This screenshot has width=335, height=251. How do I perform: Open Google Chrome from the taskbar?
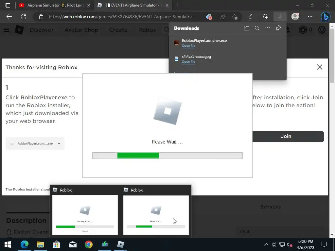point(88,244)
